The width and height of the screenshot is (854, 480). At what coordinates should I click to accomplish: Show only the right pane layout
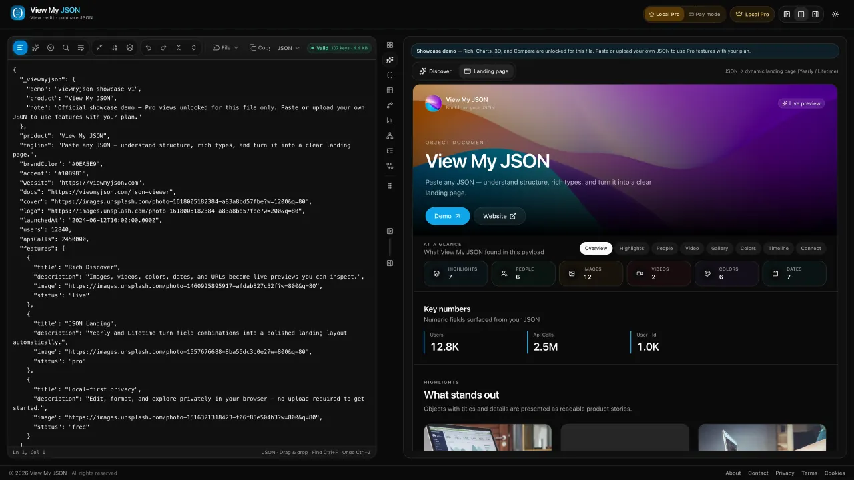815,14
